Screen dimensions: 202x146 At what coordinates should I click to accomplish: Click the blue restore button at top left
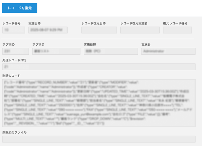pyautogui.click(x=20, y=8)
